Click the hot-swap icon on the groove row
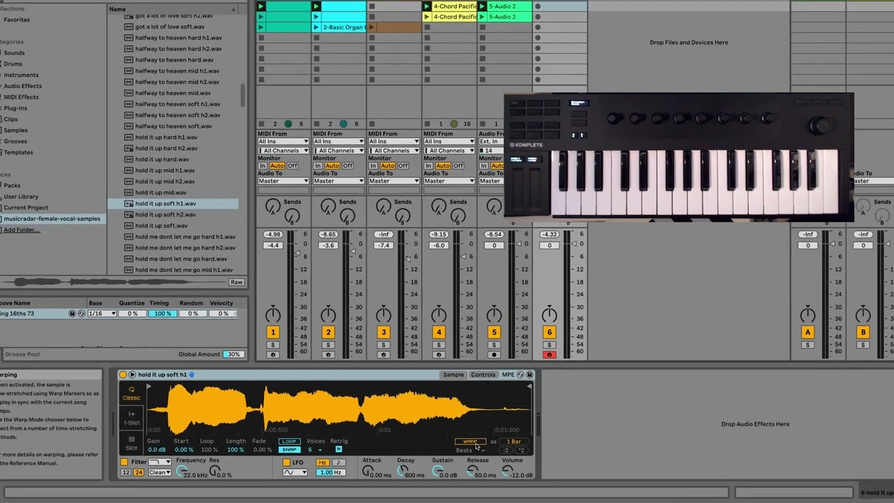Viewport: 894px width, 503px height. click(81, 314)
